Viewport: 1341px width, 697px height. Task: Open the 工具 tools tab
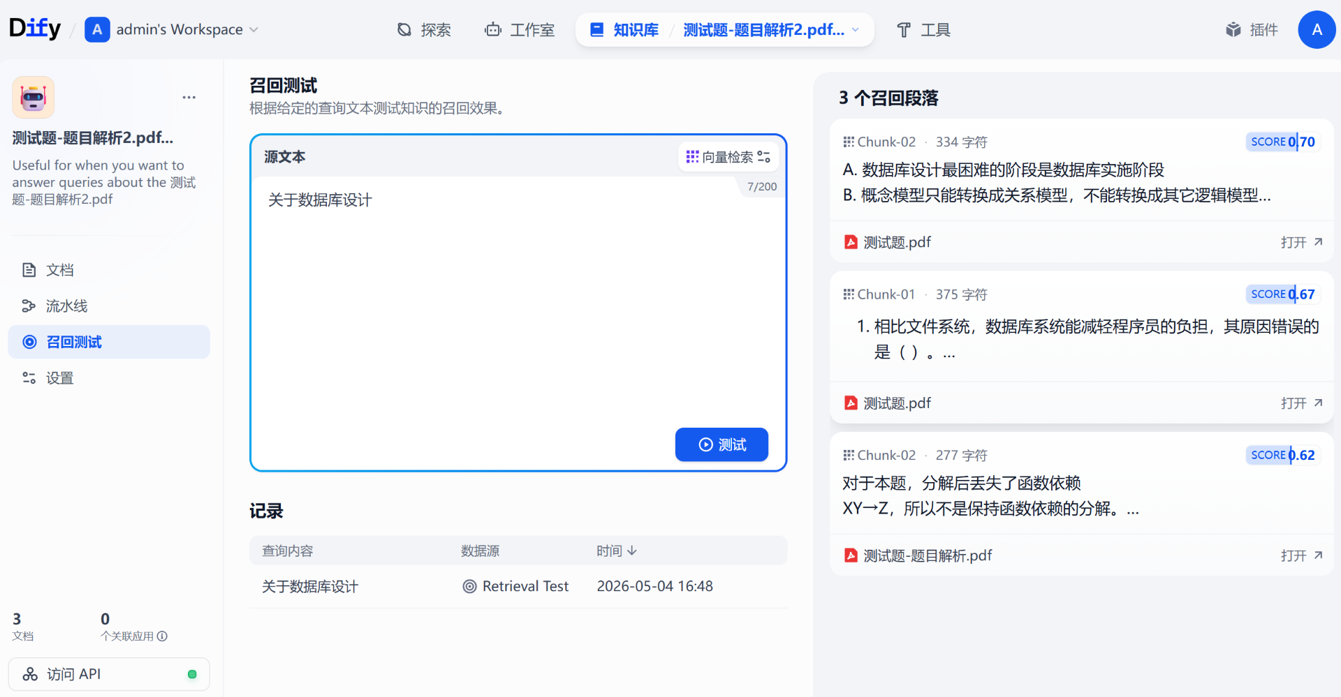923,30
